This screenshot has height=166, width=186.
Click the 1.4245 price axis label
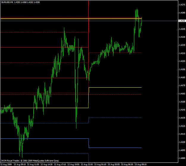[182, 29]
